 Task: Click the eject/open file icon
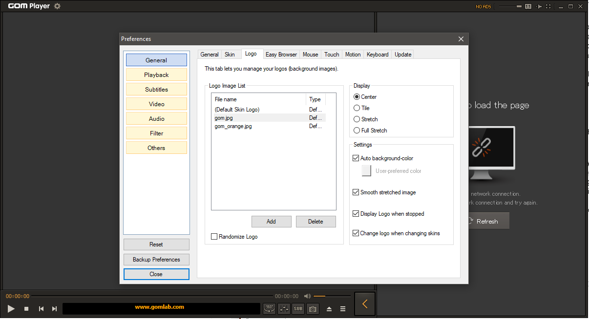click(329, 309)
